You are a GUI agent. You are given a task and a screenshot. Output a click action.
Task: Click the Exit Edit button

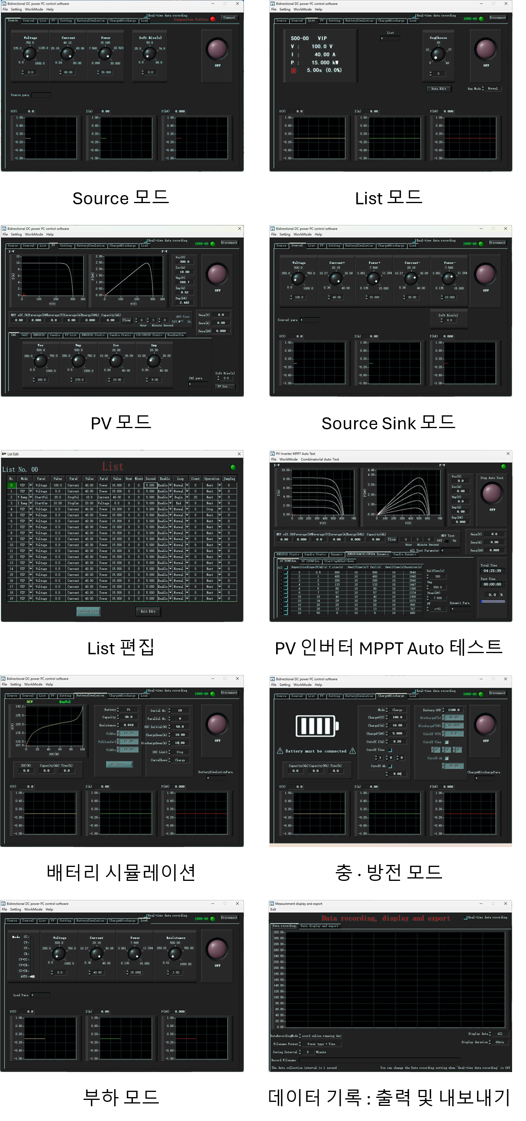click(148, 611)
